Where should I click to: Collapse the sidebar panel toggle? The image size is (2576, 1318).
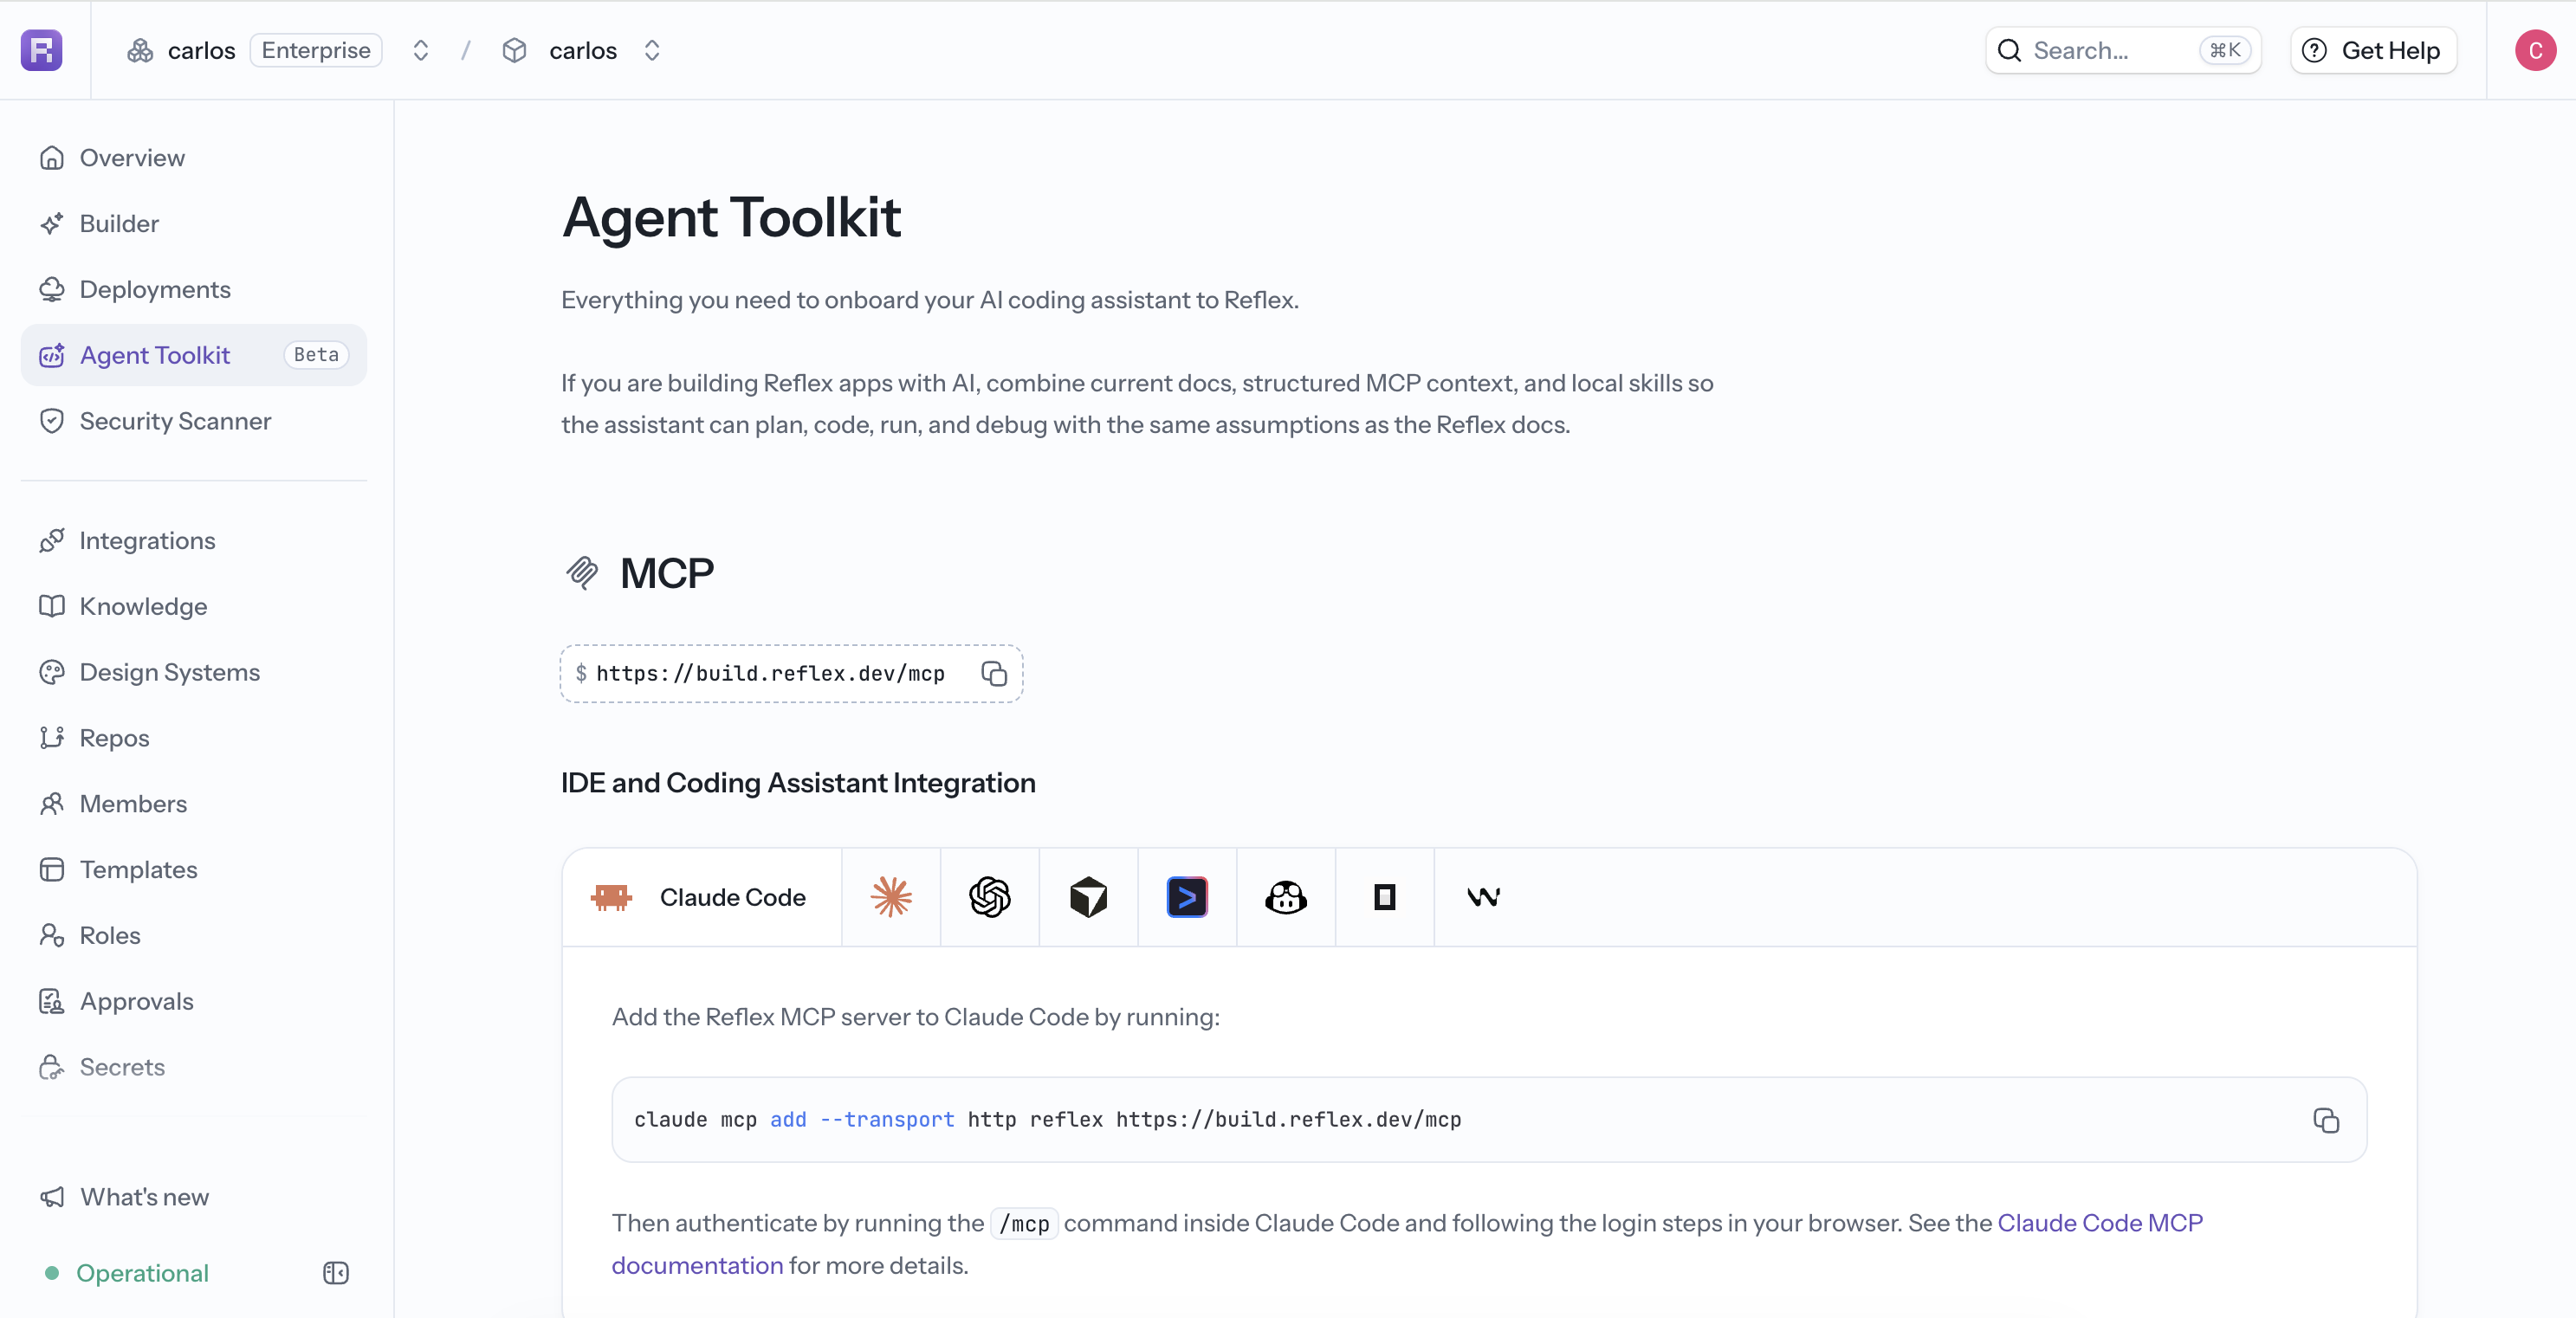point(336,1273)
